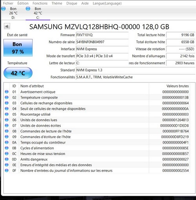
Task: Click status dot for Erreurs d'intégrité des médias
Action: [7, 165]
